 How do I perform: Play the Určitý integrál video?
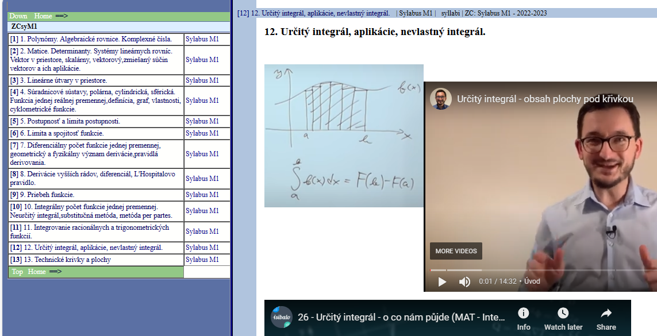(442, 281)
